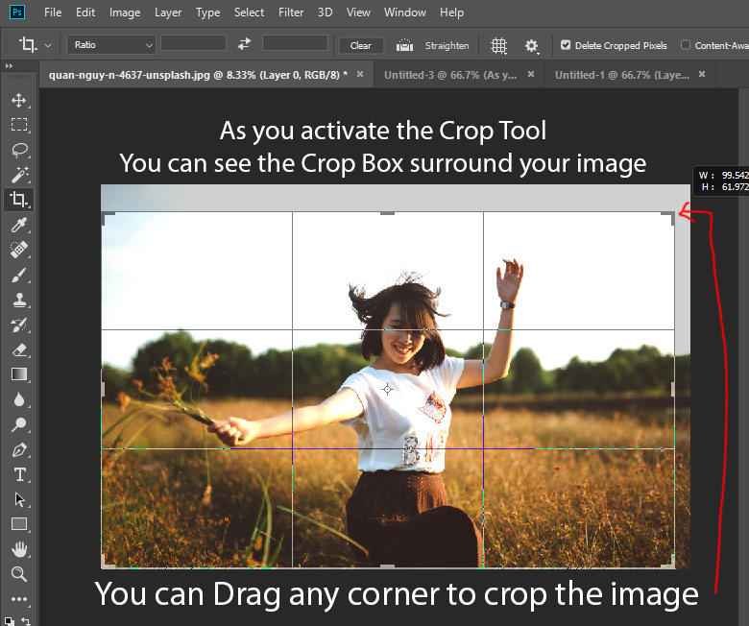Image resolution: width=749 pixels, height=626 pixels.
Task: Open the Select menu
Action: click(x=249, y=12)
